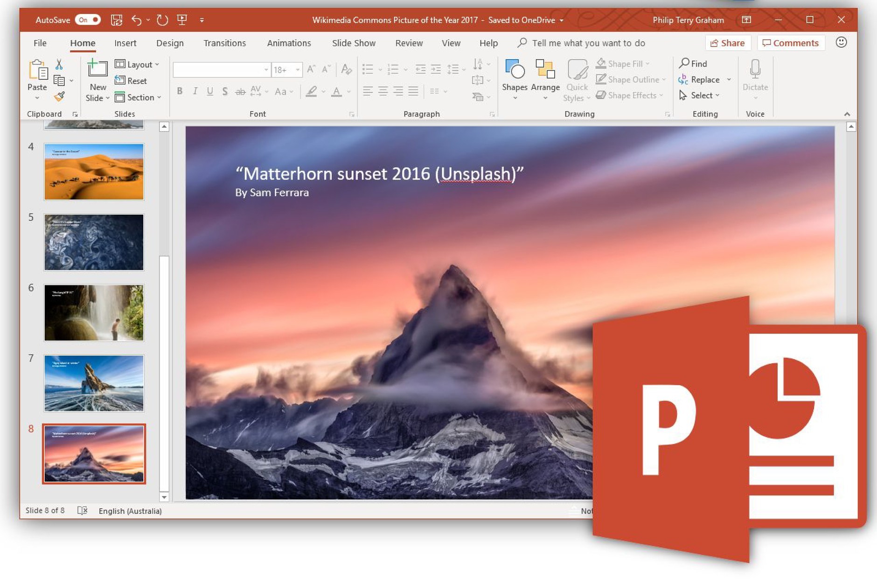Select slide 5 thumbnail in the panel
Viewport: 877px width, 582px height.
point(94,242)
